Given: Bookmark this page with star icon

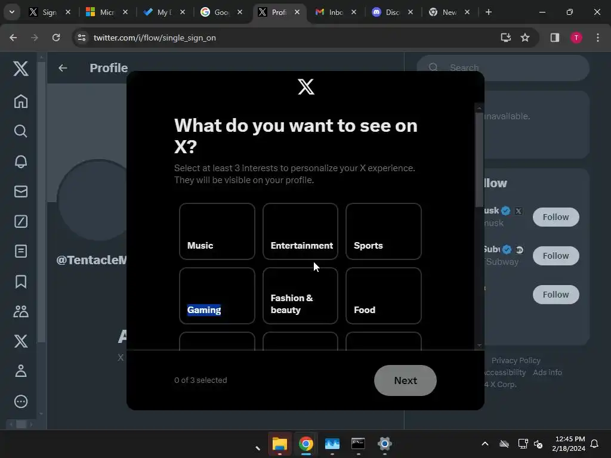Looking at the screenshot, I should click(x=525, y=38).
